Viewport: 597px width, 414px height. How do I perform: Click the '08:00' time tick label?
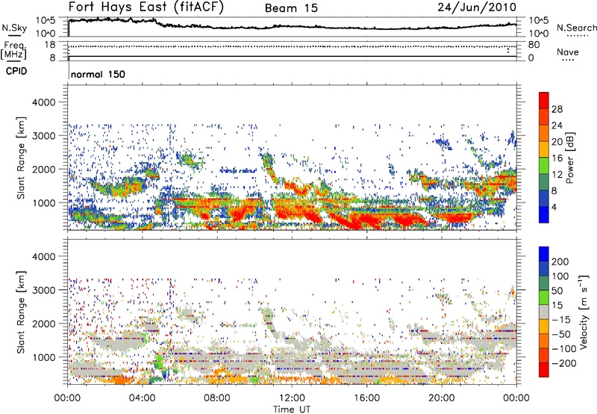217,398
